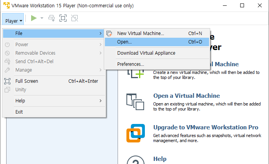
Task: Click the Removable Devices disc icon
Action: pyautogui.click(x=7, y=53)
